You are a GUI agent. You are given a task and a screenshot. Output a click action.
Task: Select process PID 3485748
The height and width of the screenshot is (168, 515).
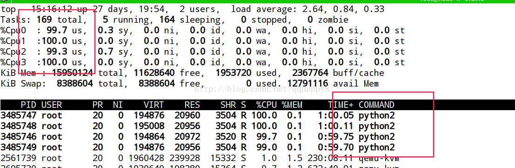click(x=19, y=126)
